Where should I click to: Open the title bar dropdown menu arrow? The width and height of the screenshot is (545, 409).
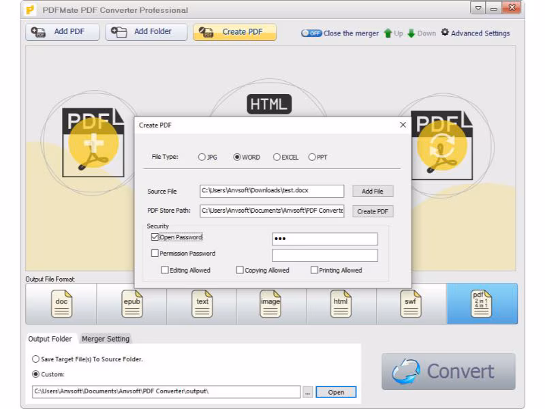[x=478, y=8]
